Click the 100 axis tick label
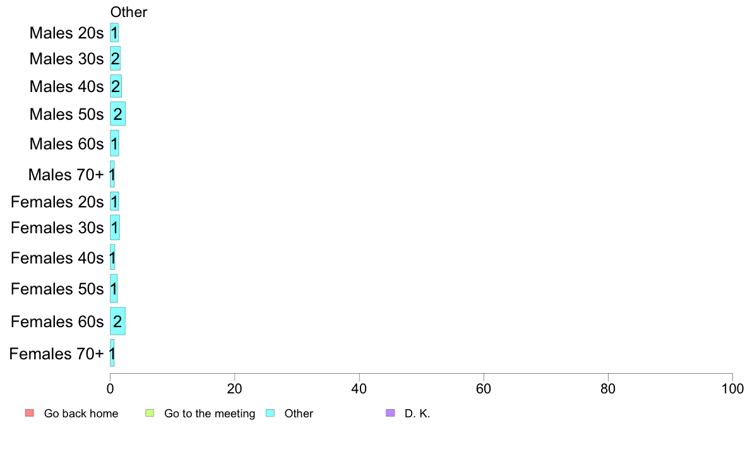Viewport: 750px width, 464px height. pos(732,388)
